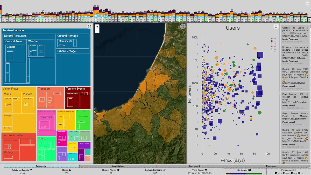Viewport: 311px width, 175px height.
Task: Click the 'Period (days)' axis label
Action: [233, 160]
